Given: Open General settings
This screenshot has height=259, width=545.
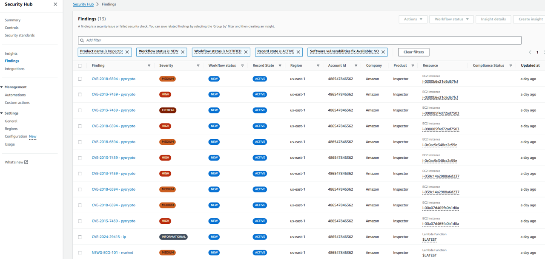Looking at the screenshot, I should [x=11, y=121].
